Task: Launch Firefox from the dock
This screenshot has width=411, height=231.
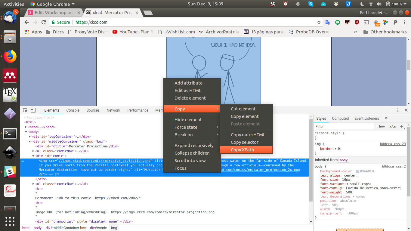Action: [10, 56]
